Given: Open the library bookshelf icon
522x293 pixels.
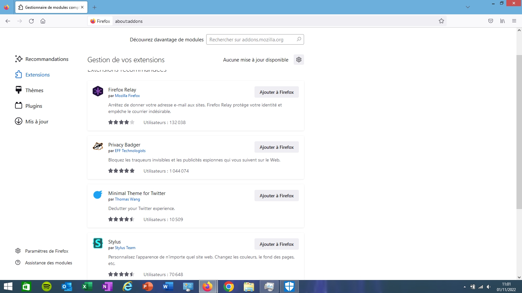Looking at the screenshot, I should point(502,21).
